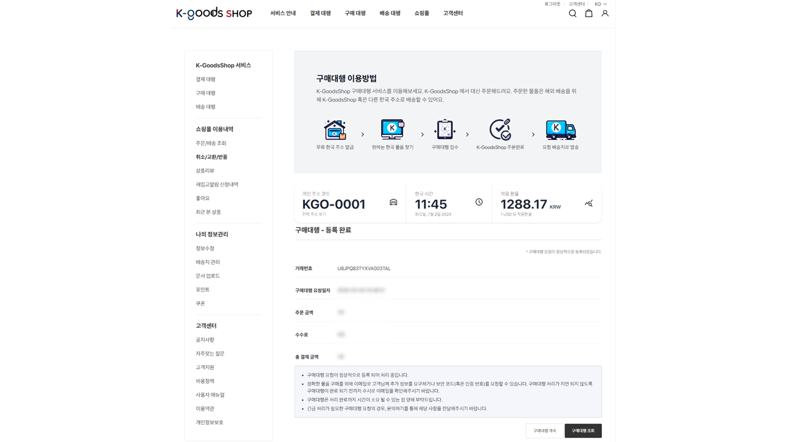Select 포인트 in the sidebar
This screenshot has width=787, height=442.
(x=202, y=290)
